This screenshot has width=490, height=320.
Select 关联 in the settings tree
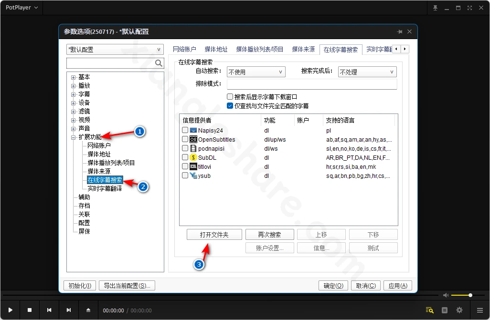click(x=85, y=214)
